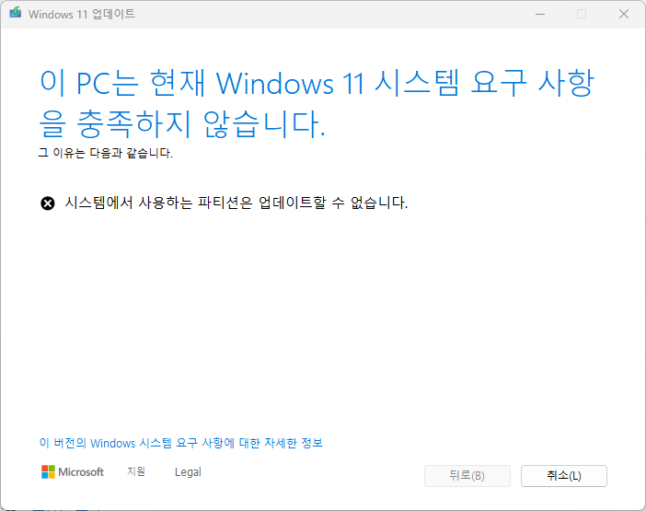
Task: Click the blue system requirements heading
Action: click(317, 103)
